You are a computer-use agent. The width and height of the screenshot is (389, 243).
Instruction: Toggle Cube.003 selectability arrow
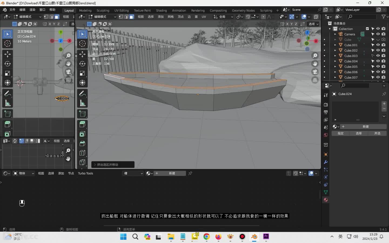click(x=373, y=56)
